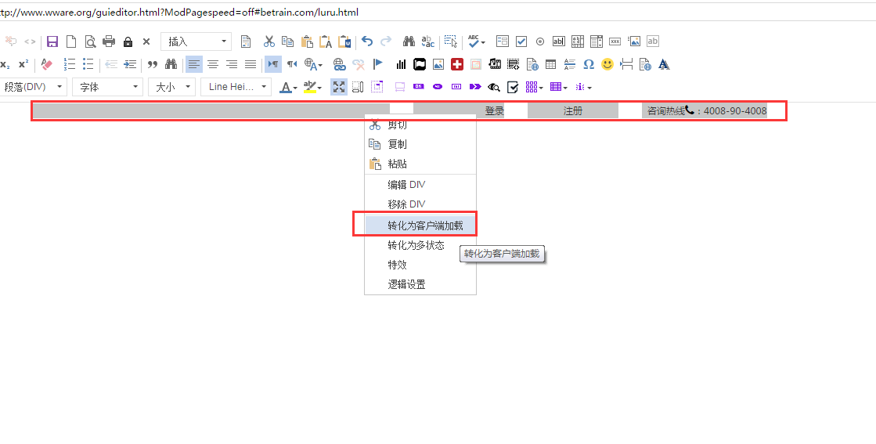This screenshot has width=876, height=444.
Task: Expand the purple grid squares dropdown
Action: (542, 88)
